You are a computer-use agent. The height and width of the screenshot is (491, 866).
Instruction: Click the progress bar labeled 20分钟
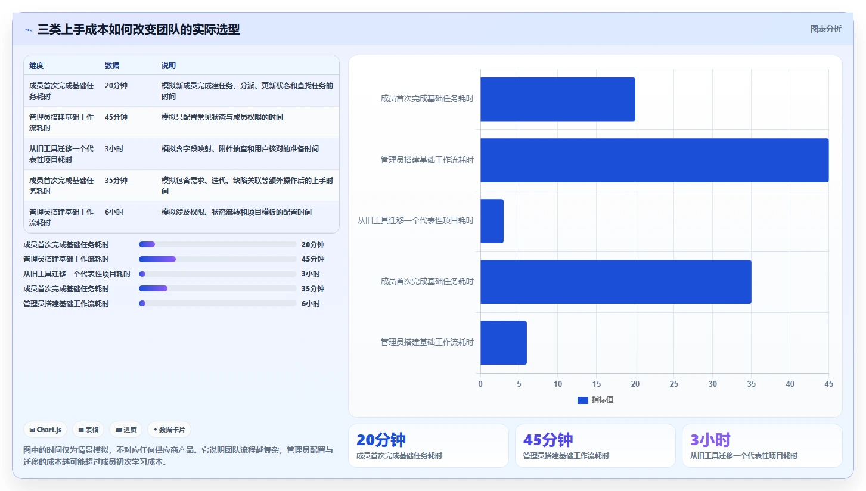click(x=218, y=244)
